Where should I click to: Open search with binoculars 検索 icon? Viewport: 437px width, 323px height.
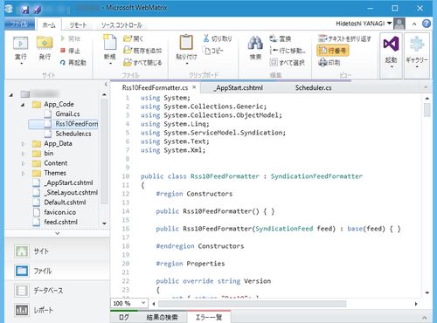click(x=255, y=43)
